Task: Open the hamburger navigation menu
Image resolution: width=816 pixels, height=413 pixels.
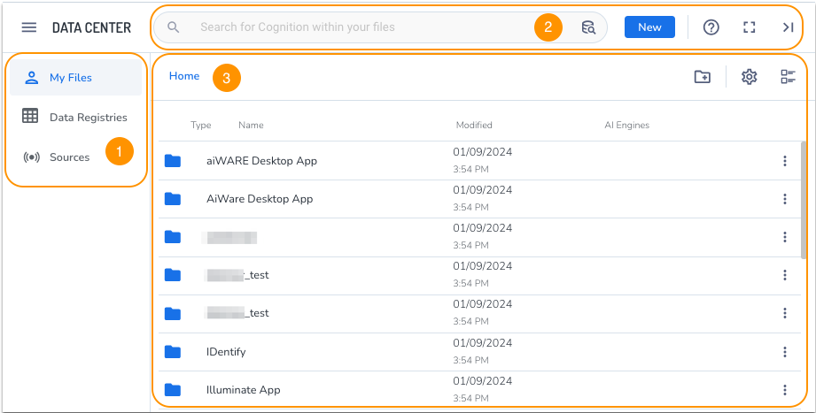Action: [29, 27]
